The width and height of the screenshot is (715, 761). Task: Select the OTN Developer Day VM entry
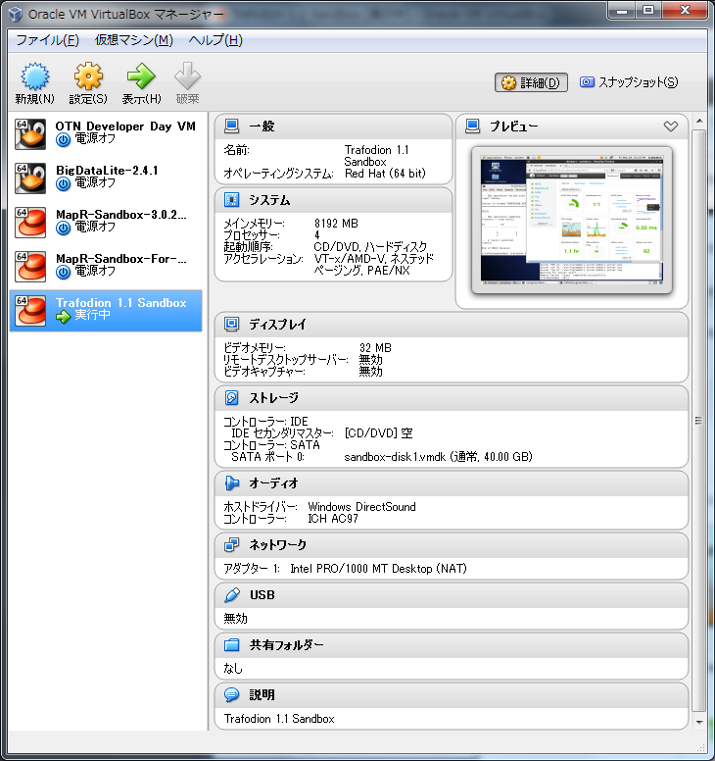[106, 134]
